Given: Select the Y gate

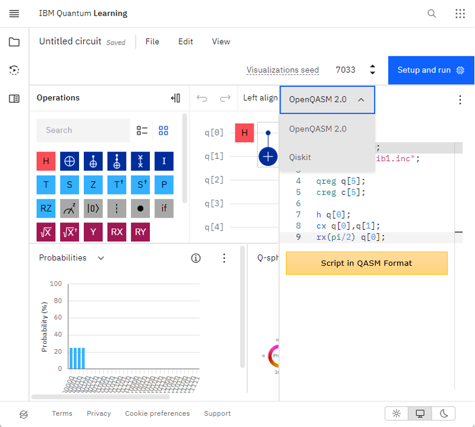Looking at the screenshot, I should 93,232.
